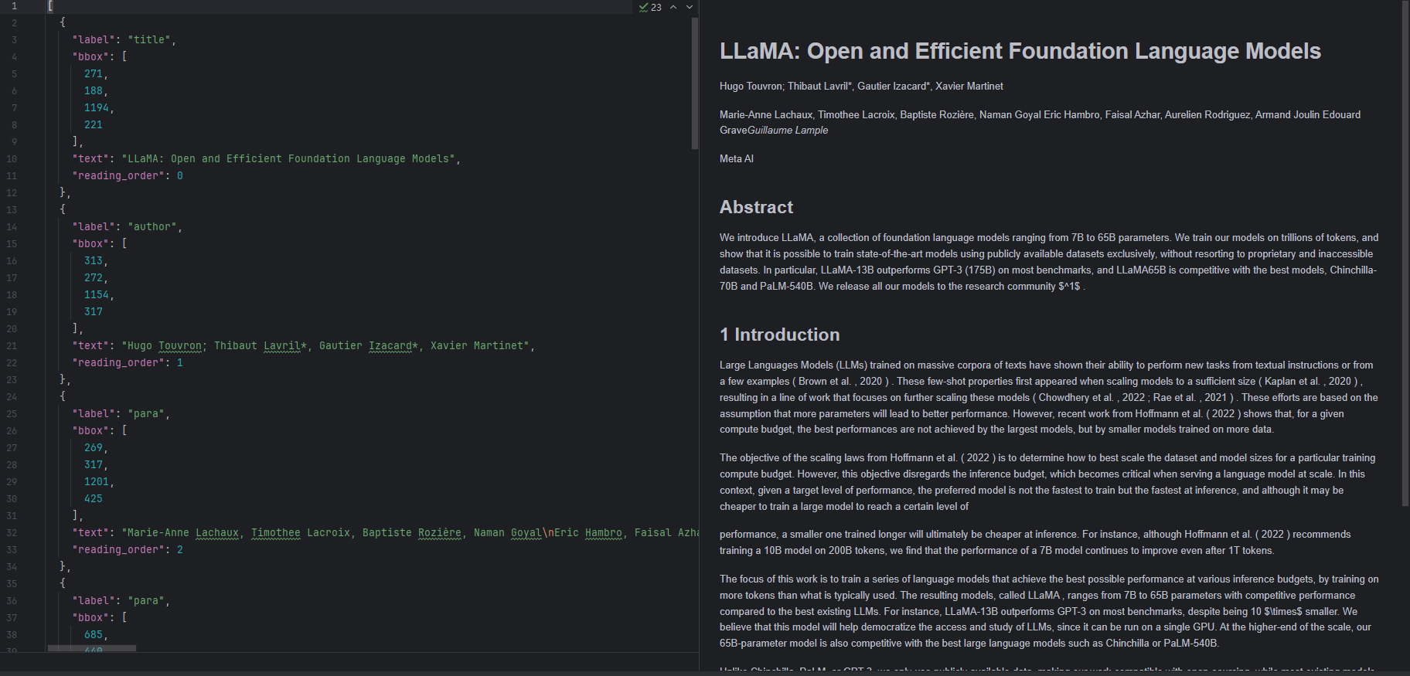The width and height of the screenshot is (1410, 676).
Task: Click the JSON editor horizontal scrollbar thumb
Action: [92, 649]
